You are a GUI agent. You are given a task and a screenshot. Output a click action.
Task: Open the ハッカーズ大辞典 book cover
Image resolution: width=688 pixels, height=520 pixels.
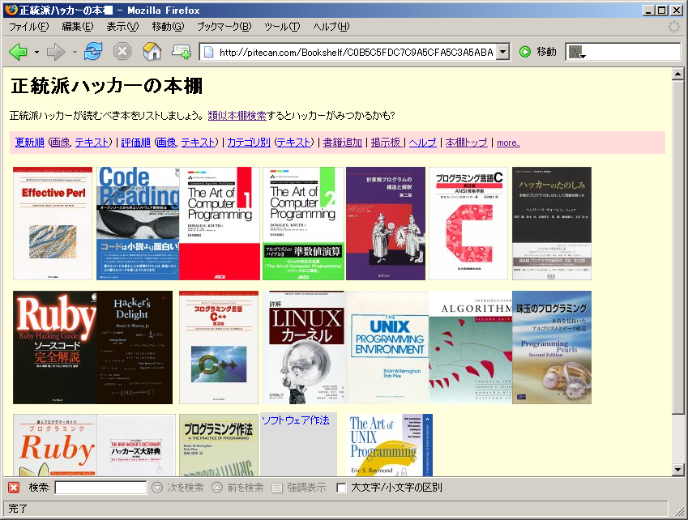click(x=136, y=445)
